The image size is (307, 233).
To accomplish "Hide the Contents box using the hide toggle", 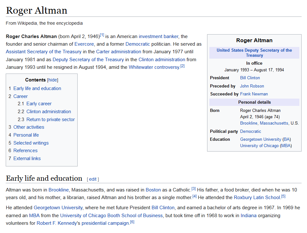I will [x=53, y=80].
